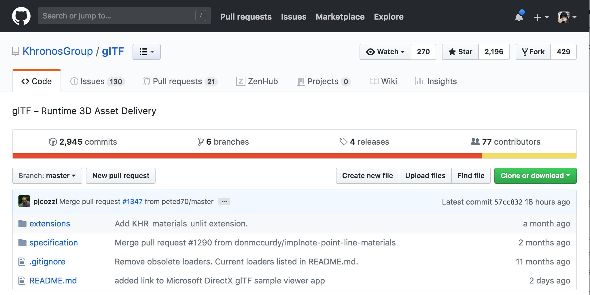This screenshot has width=590, height=295.
Task: Open the extensions folder
Action: coord(50,224)
